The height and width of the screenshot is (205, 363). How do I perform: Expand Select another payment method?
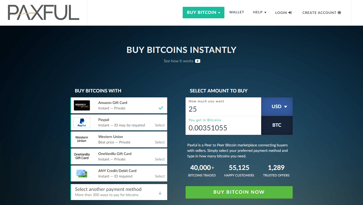(119, 192)
